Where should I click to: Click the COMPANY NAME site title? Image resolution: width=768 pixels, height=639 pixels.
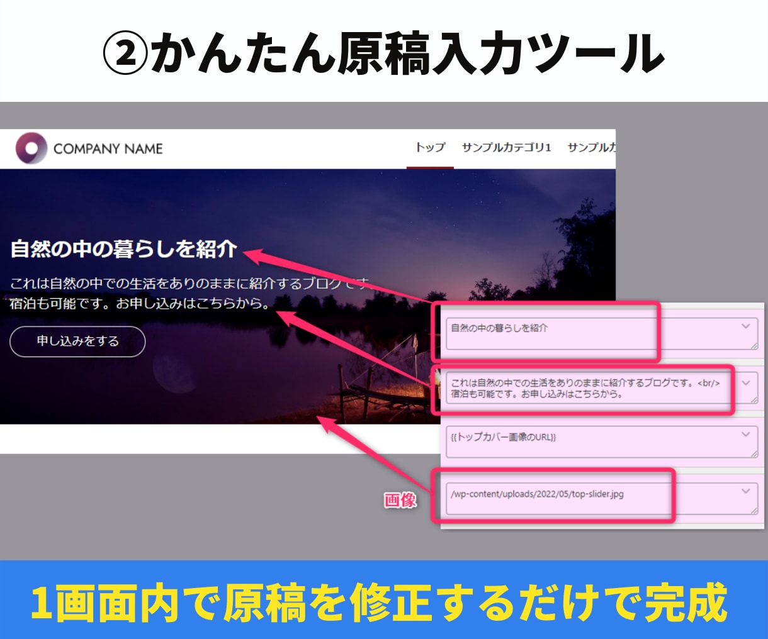click(108, 149)
